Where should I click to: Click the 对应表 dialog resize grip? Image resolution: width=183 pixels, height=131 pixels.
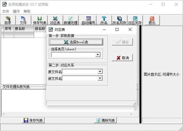[135, 104]
